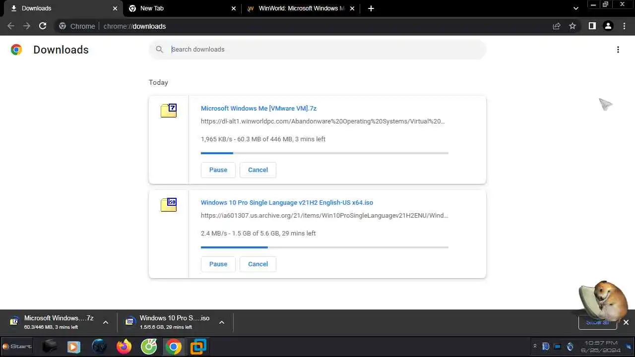Expand options for Windows 10 Pro iso shelf item
The image size is (635, 357).
tap(221, 322)
